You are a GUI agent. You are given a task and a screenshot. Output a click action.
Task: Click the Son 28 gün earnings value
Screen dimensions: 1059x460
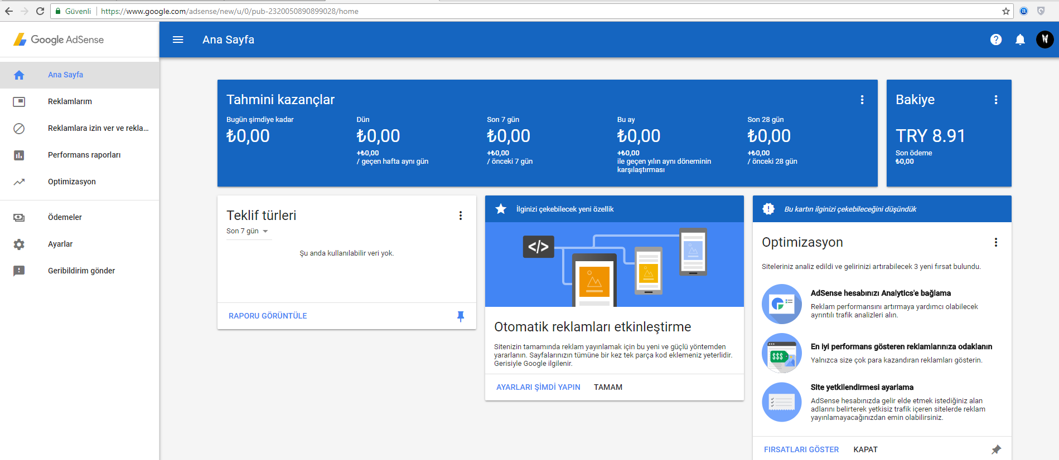pyautogui.click(x=769, y=136)
